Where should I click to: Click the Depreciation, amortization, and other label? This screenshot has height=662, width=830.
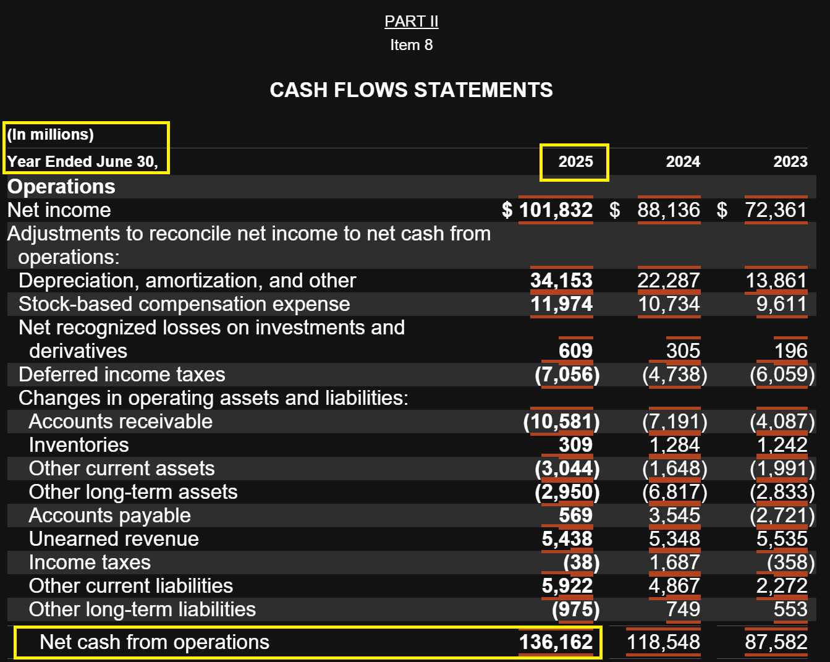pos(187,281)
